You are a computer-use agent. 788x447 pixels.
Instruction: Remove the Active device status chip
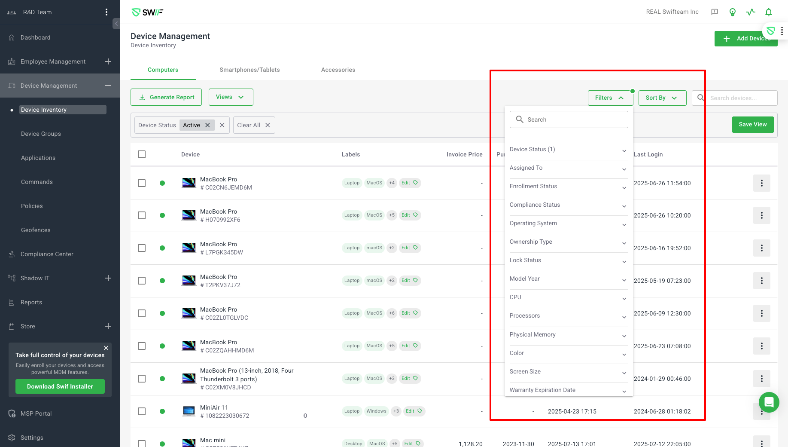coord(207,125)
